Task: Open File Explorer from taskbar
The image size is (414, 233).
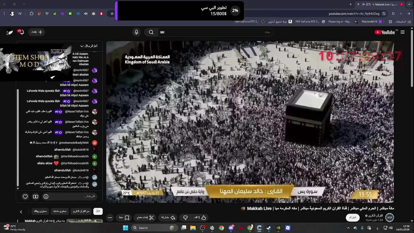Action: click(x=193, y=228)
